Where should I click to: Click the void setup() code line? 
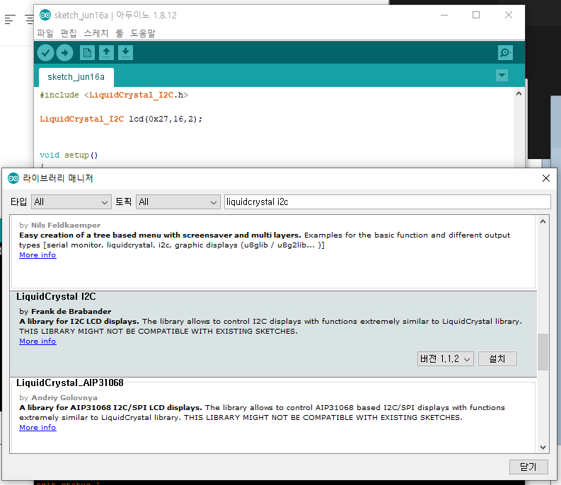pyautogui.click(x=69, y=156)
